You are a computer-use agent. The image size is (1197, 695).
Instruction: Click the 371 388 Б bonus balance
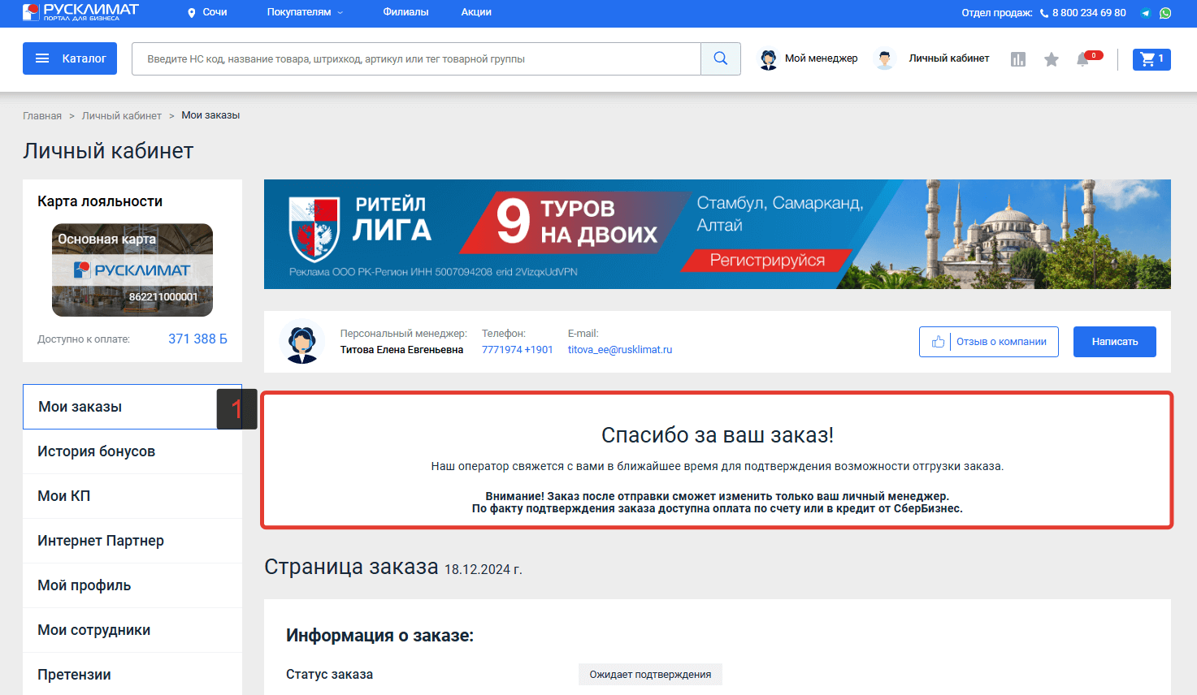(x=197, y=339)
